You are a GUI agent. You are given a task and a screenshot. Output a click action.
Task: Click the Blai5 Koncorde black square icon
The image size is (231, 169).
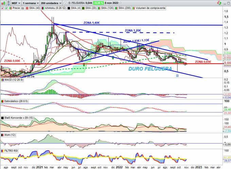point(2,118)
